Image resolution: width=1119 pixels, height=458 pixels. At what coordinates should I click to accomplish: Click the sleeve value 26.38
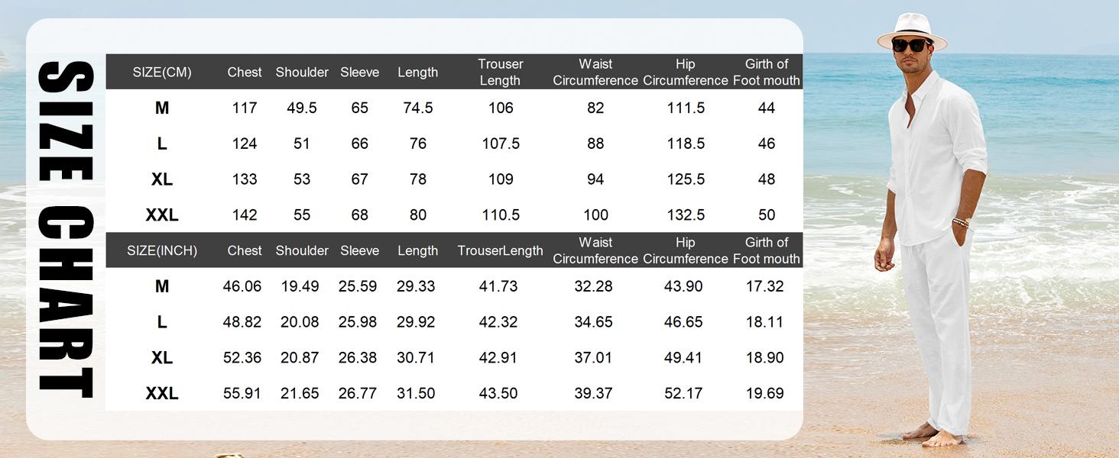(x=358, y=357)
